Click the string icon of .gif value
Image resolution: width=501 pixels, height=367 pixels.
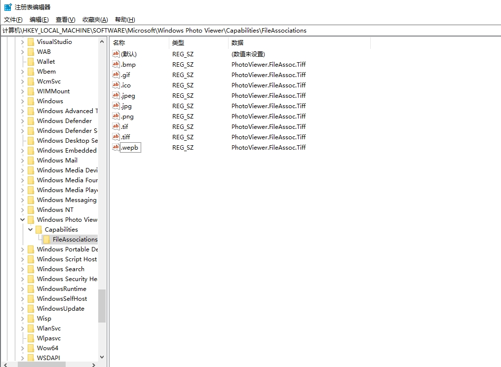click(116, 75)
